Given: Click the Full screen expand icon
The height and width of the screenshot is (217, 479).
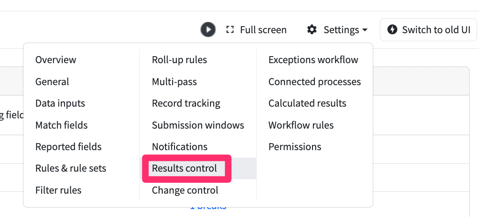Looking at the screenshot, I should coord(230,29).
